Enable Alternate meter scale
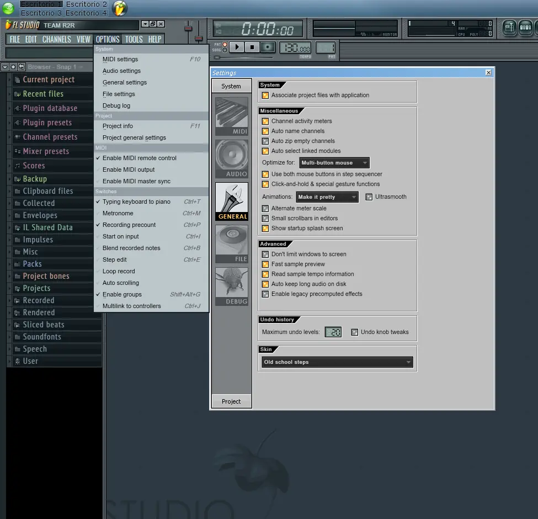Screen dimensions: 538x519 (x=265, y=208)
